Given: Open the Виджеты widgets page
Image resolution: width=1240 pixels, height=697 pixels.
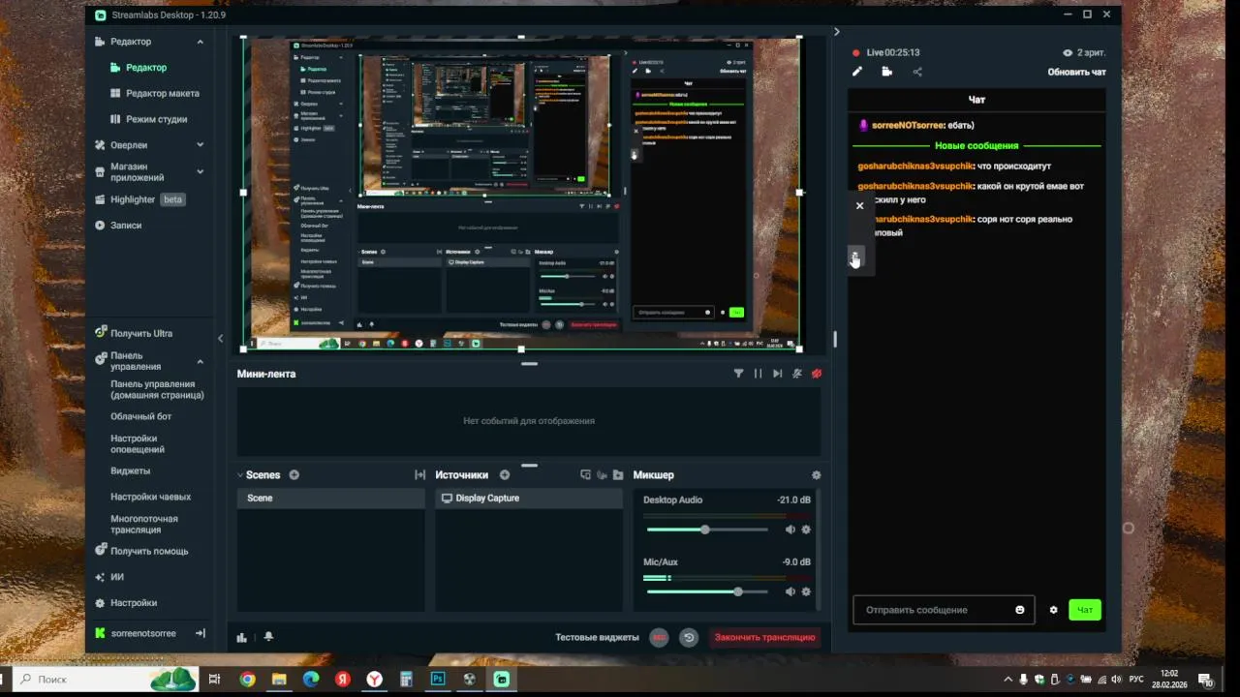Looking at the screenshot, I should click(x=130, y=470).
